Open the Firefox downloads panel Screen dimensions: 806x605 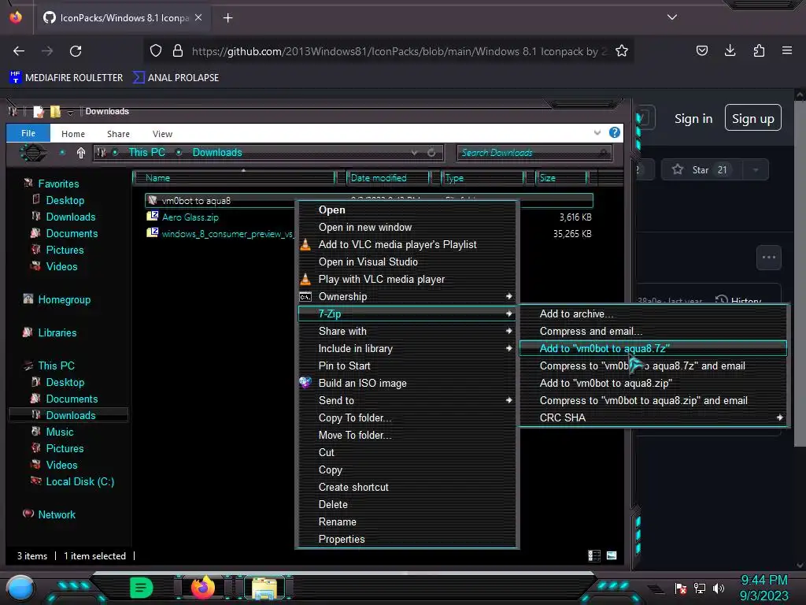click(x=730, y=50)
